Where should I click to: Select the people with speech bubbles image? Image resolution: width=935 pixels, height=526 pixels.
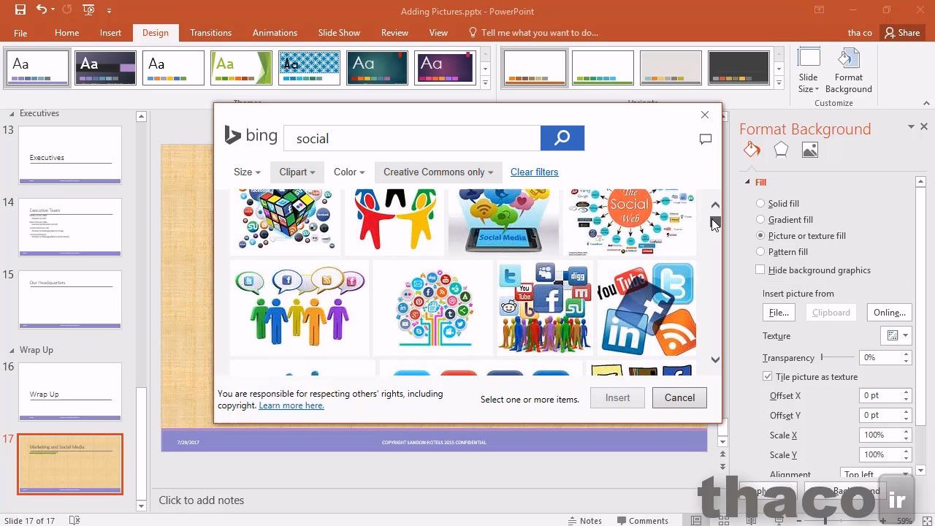pyautogui.click(x=299, y=308)
